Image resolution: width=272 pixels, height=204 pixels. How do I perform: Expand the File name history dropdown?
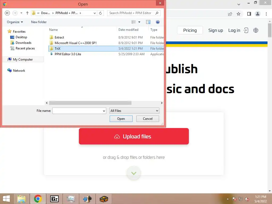click(104, 111)
